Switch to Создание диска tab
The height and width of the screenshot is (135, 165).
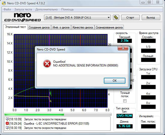click(39, 27)
